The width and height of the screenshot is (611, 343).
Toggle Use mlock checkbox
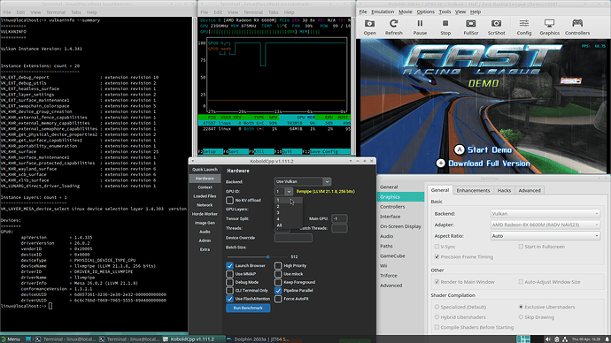point(278,274)
